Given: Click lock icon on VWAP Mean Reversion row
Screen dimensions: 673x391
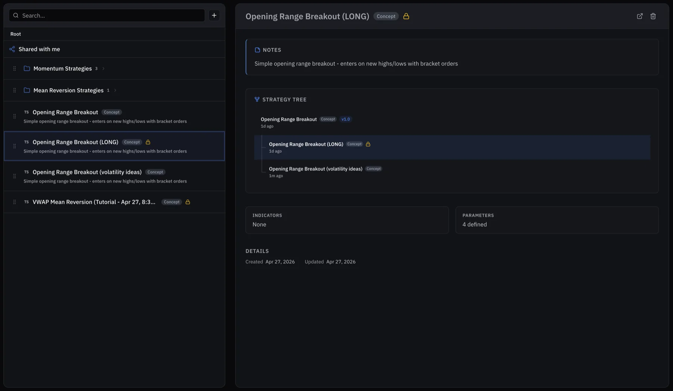Looking at the screenshot, I should click(x=188, y=202).
